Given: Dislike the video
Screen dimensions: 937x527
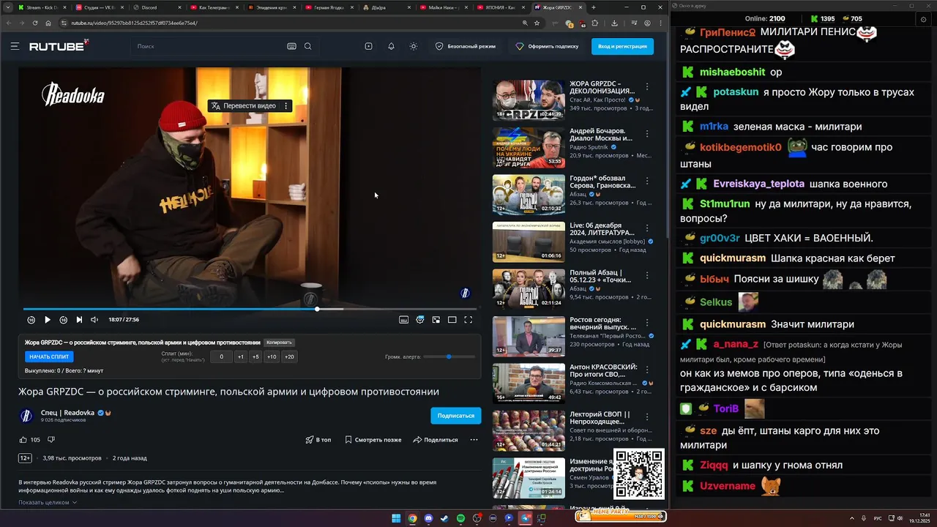Looking at the screenshot, I should [51, 440].
